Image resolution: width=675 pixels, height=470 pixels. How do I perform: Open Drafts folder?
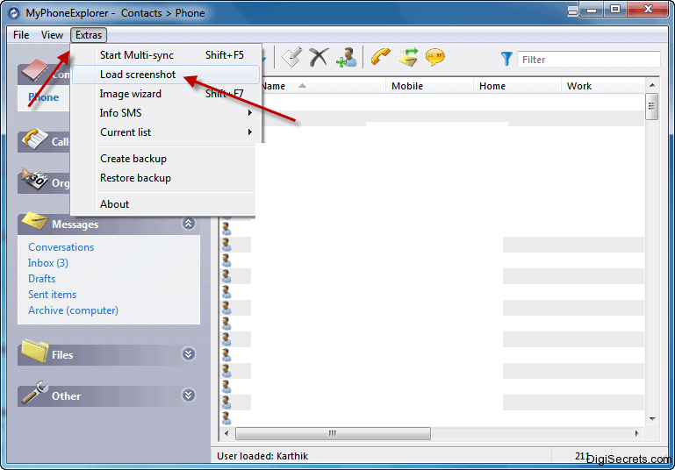click(x=42, y=279)
